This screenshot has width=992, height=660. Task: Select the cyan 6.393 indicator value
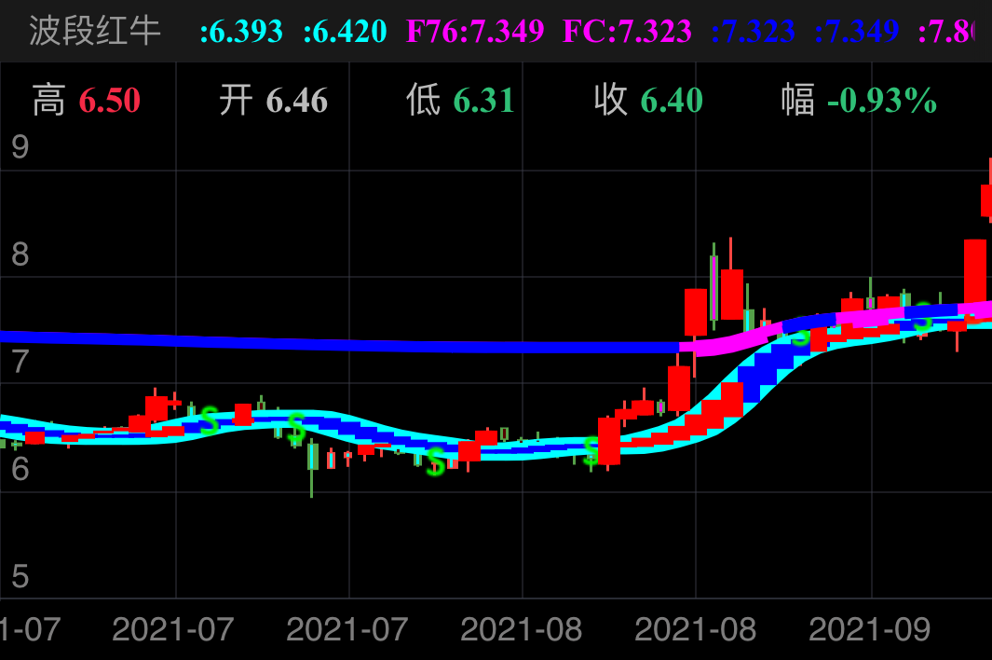click(x=241, y=32)
